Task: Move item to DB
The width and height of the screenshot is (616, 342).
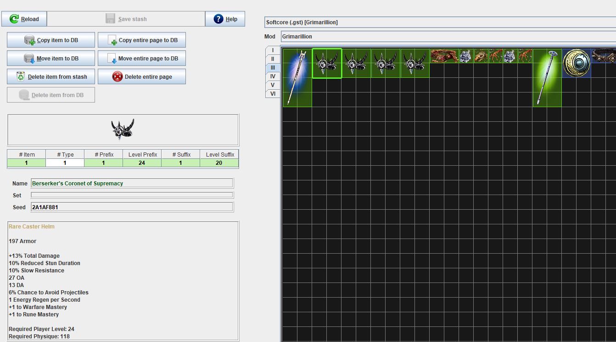Action: click(x=51, y=59)
